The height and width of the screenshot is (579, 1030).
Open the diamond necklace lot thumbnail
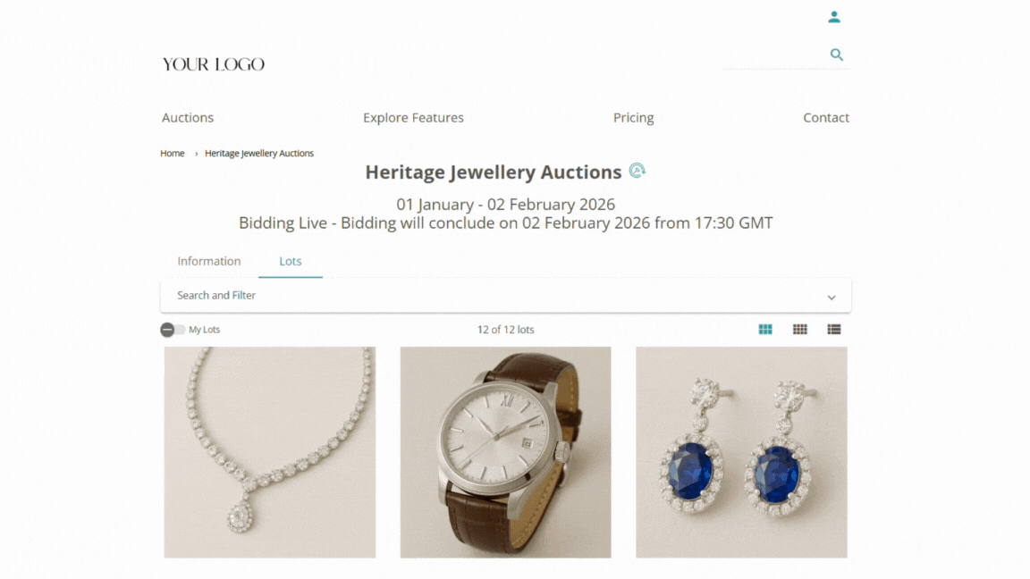pos(270,452)
